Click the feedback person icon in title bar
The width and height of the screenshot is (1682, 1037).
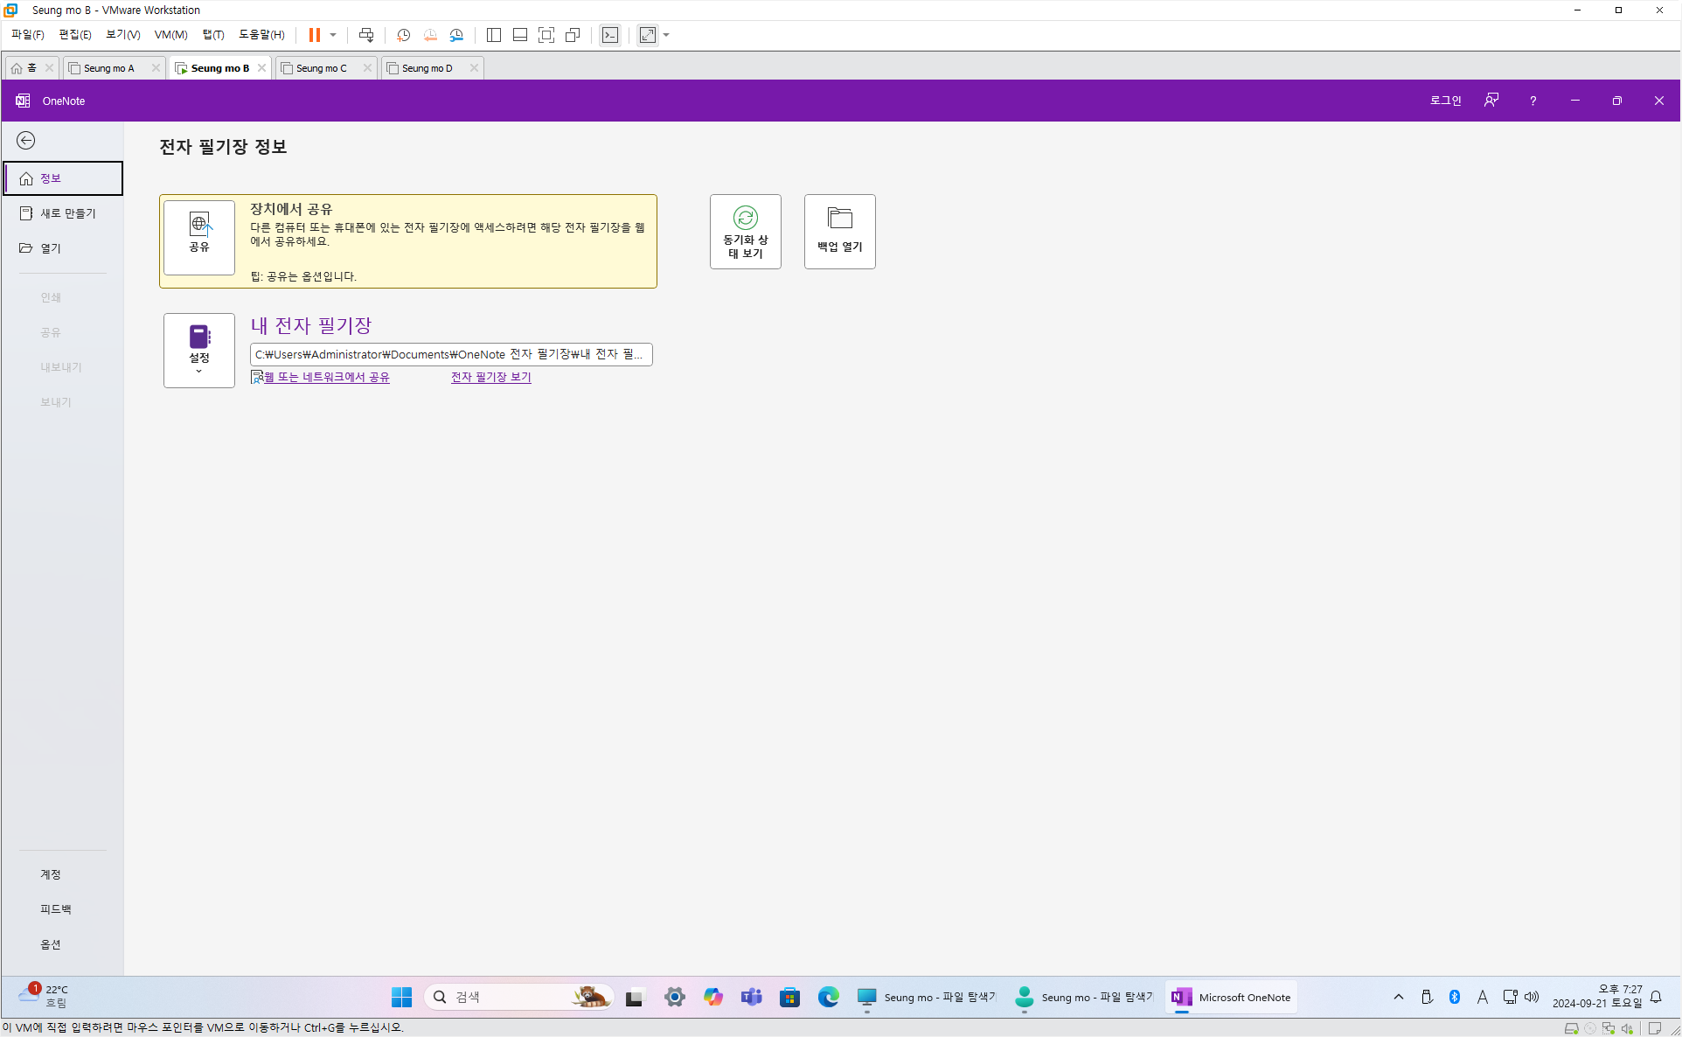(1491, 101)
